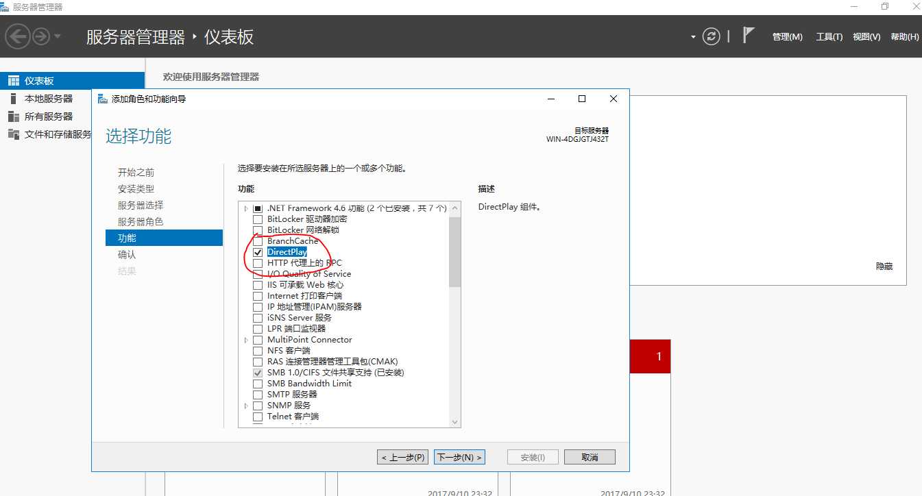Maximize the wizard dialog window
The width and height of the screenshot is (922, 496).
click(x=582, y=99)
